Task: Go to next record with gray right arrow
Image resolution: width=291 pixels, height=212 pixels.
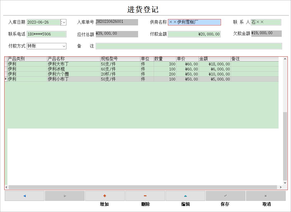Action: [65, 196]
